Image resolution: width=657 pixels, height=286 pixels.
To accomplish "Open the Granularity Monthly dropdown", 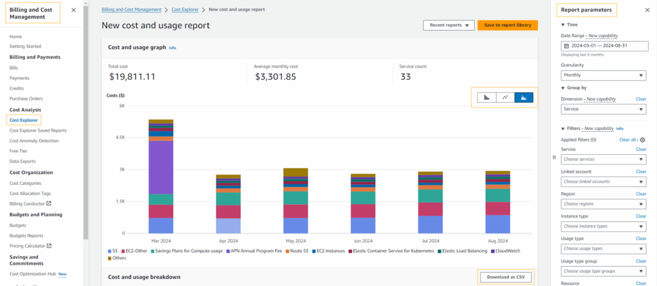I will pos(604,75).
